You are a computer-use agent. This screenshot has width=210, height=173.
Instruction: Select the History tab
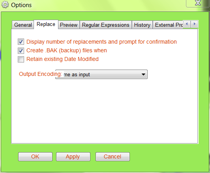[x=142, y=25]
